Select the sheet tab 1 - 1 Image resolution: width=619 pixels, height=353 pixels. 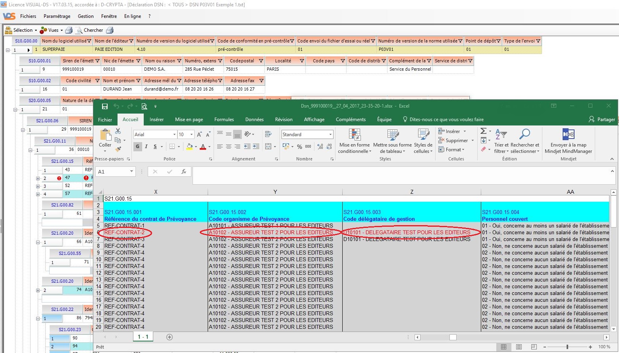(x=143, y=337)
